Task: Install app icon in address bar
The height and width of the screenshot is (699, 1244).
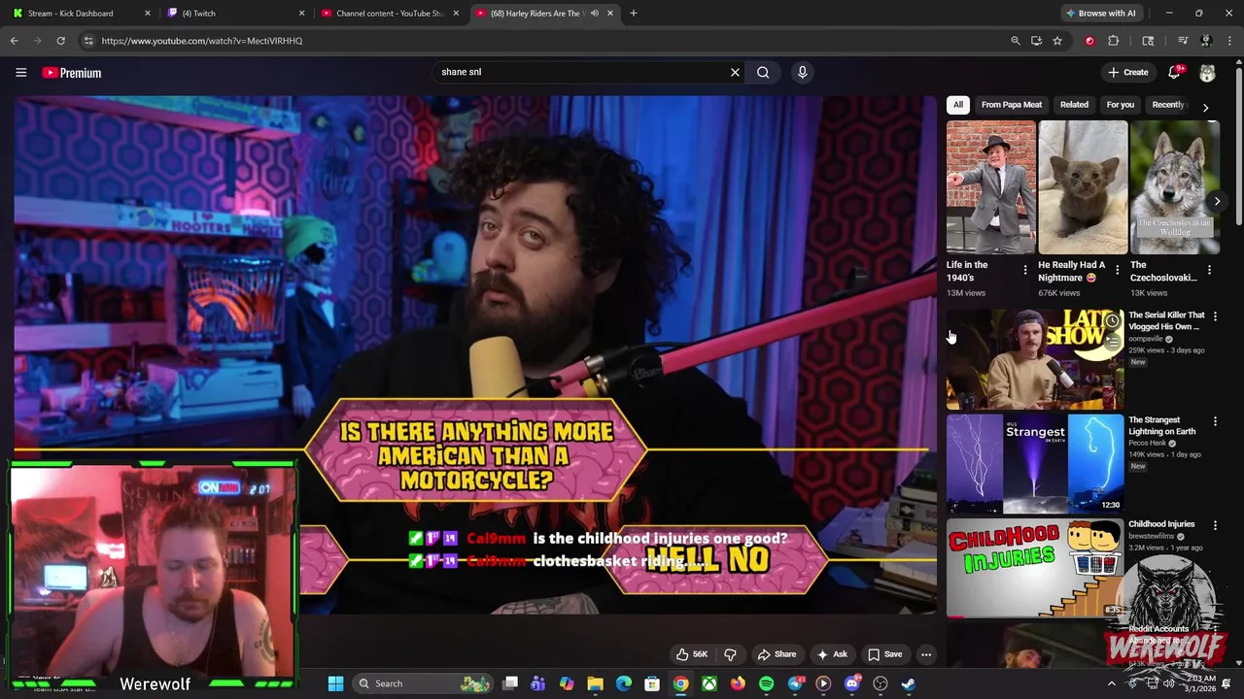Action: pos(1036,41)
